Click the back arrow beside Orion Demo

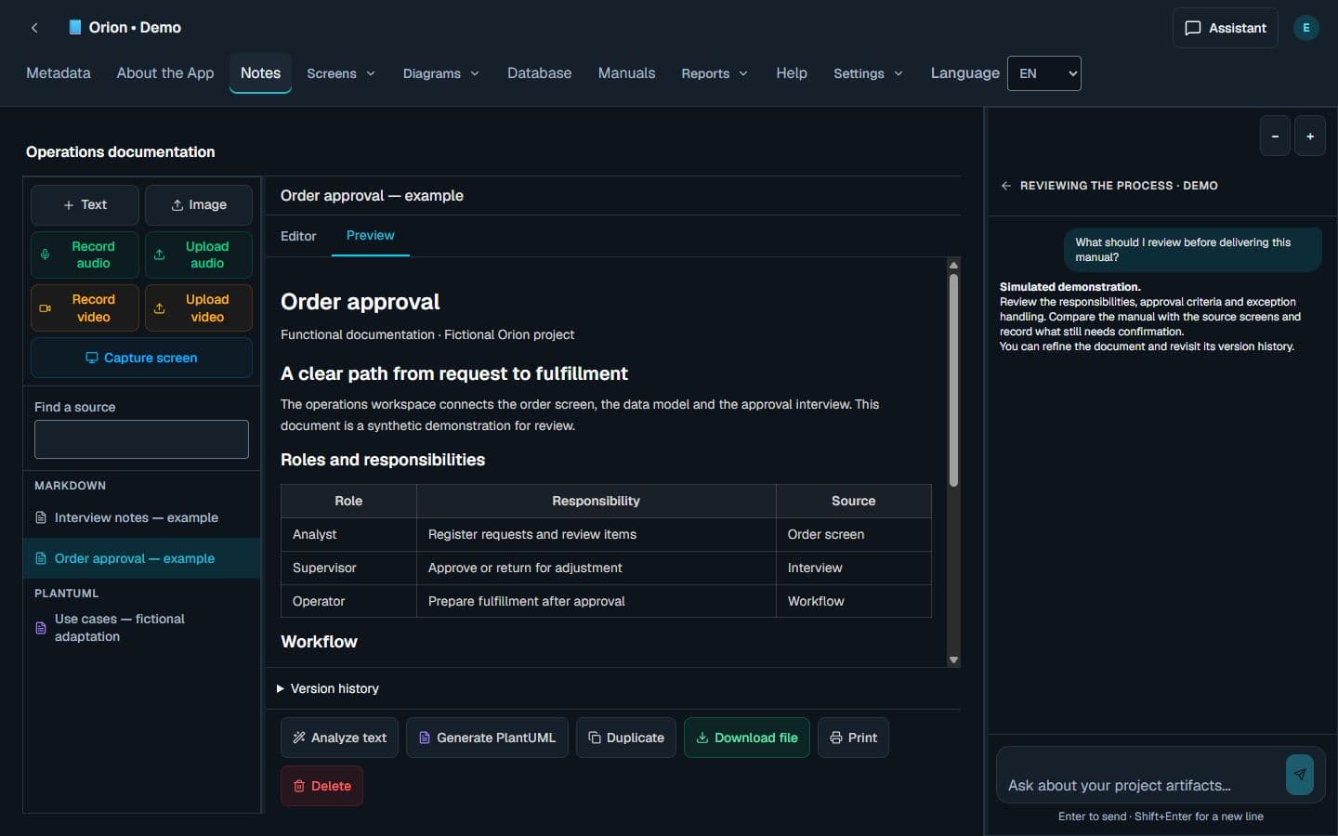[x=34, y=28]
